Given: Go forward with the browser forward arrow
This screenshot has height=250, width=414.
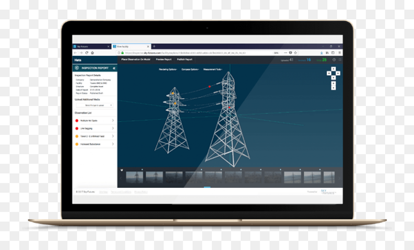Looking at the screenshot, I should tap(81, 53).
